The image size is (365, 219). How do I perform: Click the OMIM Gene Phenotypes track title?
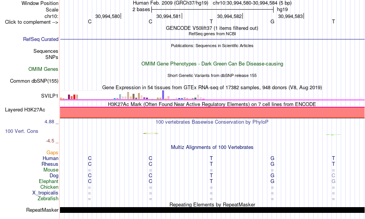coord(212,64)
